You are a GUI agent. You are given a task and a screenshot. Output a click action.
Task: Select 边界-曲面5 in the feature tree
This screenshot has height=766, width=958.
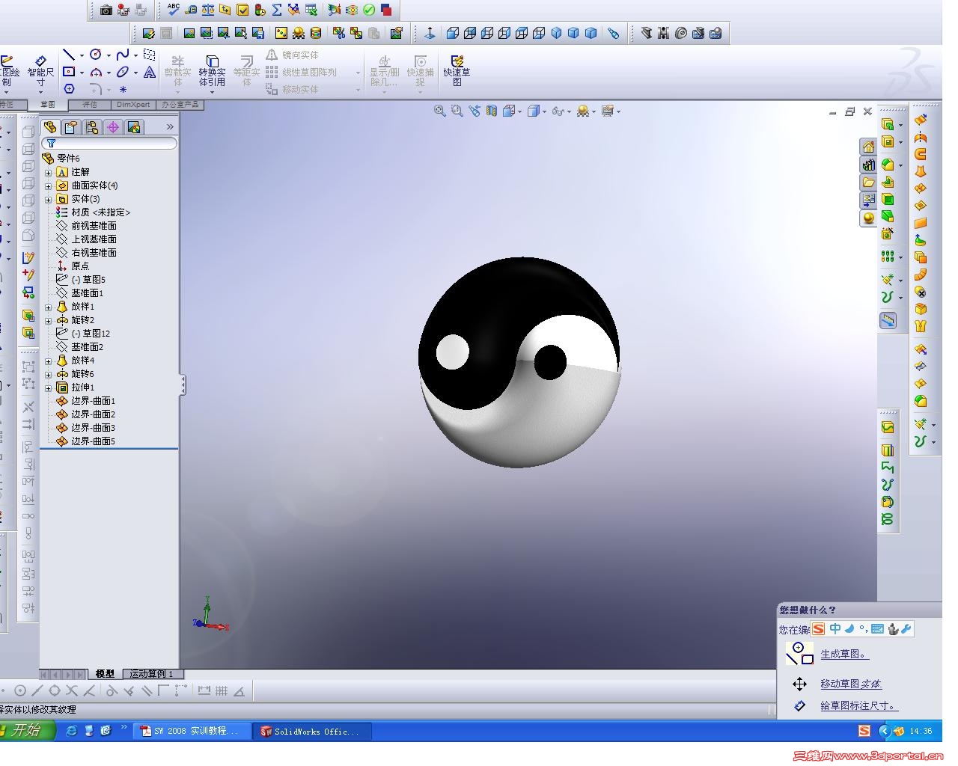click(93, 441)
